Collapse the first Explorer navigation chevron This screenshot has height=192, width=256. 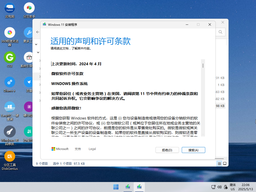point(36,44)
